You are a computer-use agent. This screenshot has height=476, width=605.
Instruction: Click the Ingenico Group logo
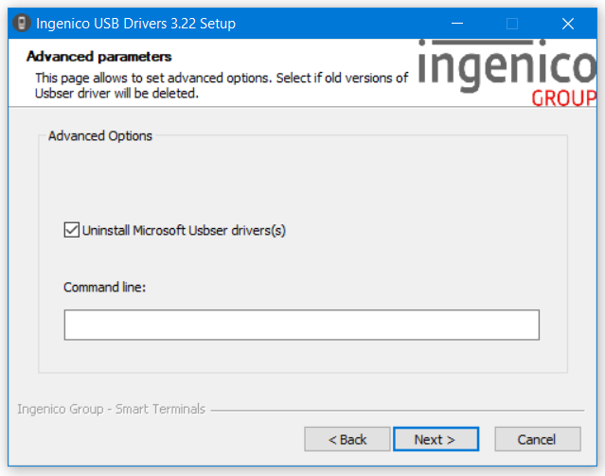[x=507, y=73]
